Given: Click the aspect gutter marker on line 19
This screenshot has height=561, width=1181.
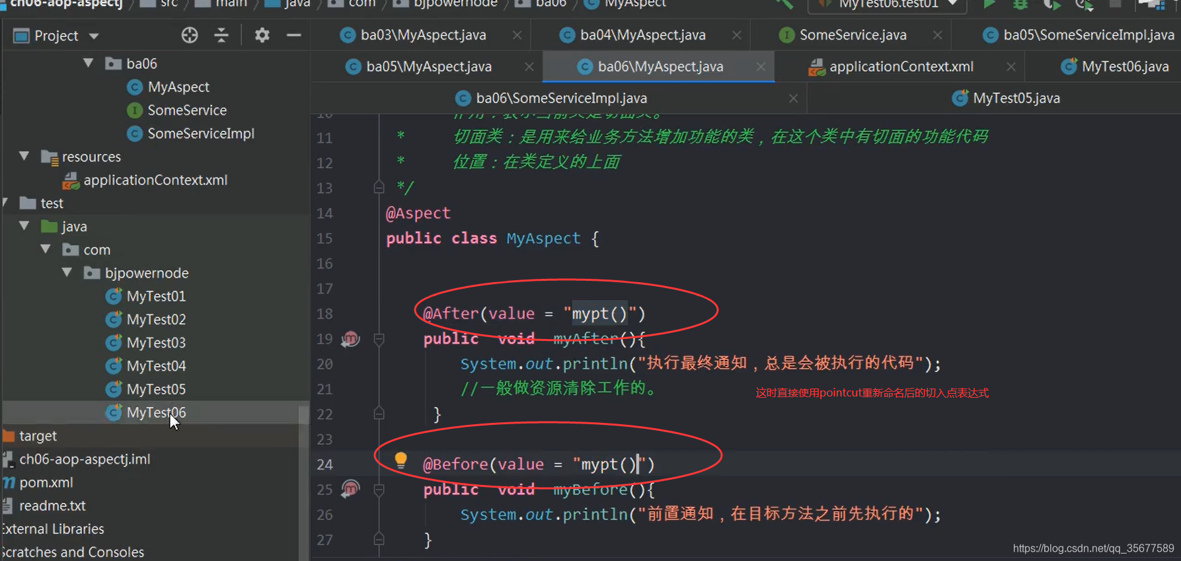Looking at the screenshot, I should pos(350,339).
